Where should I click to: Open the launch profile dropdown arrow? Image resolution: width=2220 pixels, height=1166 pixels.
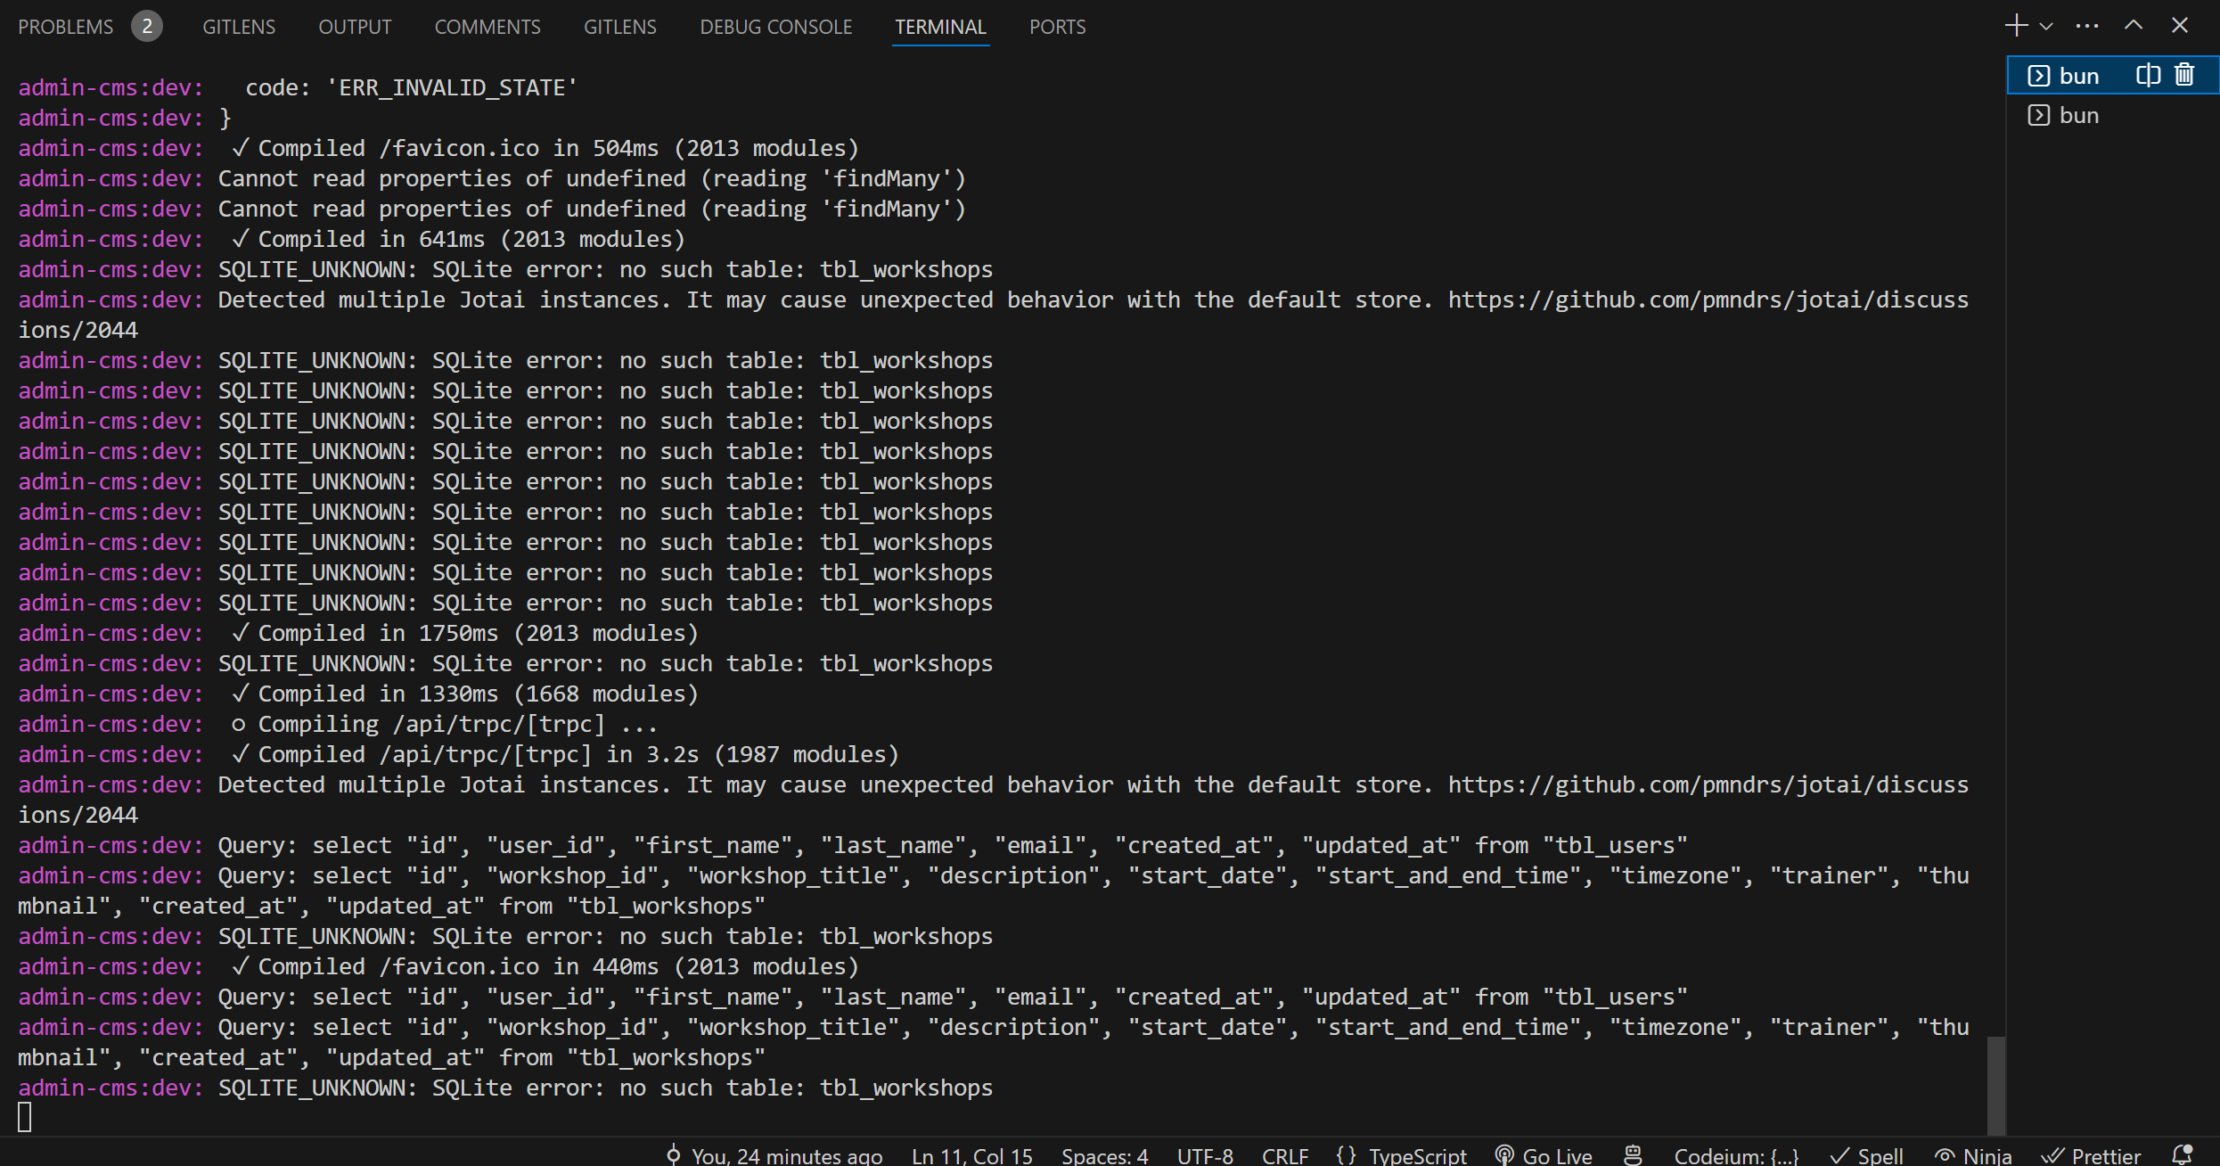[x=2047, y=27]
